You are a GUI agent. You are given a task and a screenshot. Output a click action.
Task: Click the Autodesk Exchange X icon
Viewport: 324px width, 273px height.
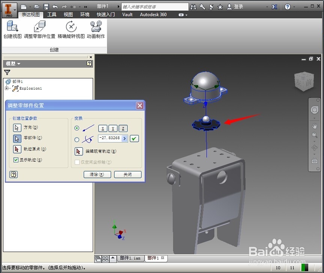(x=274, y=7)
